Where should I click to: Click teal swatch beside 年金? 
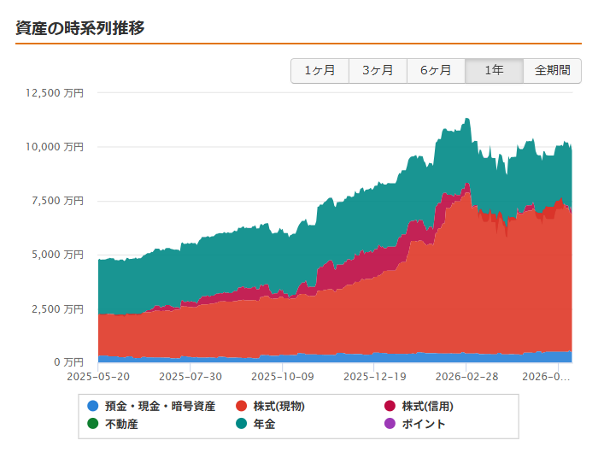tap(242, 423)
